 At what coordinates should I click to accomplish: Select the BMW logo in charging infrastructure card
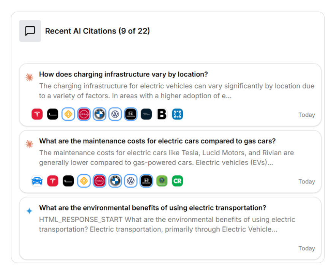click(x=100, y=114)
